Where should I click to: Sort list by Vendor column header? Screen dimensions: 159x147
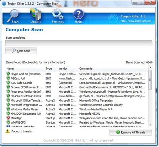tap(67, 69)
